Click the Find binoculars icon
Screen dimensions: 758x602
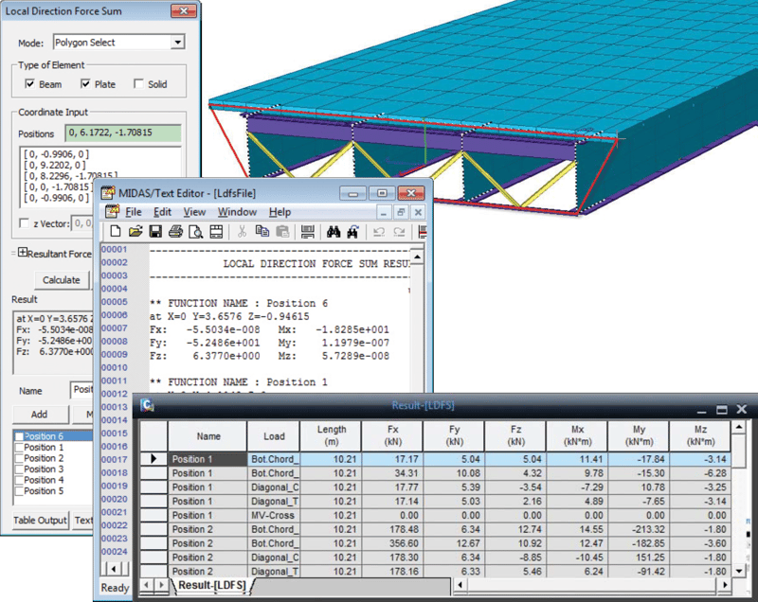(333, 231)
